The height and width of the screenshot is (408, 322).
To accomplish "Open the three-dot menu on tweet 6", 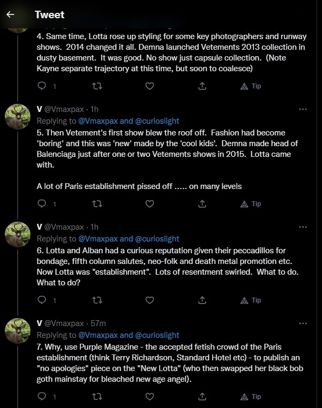I will pyautogui.click(x=303, y=227).
